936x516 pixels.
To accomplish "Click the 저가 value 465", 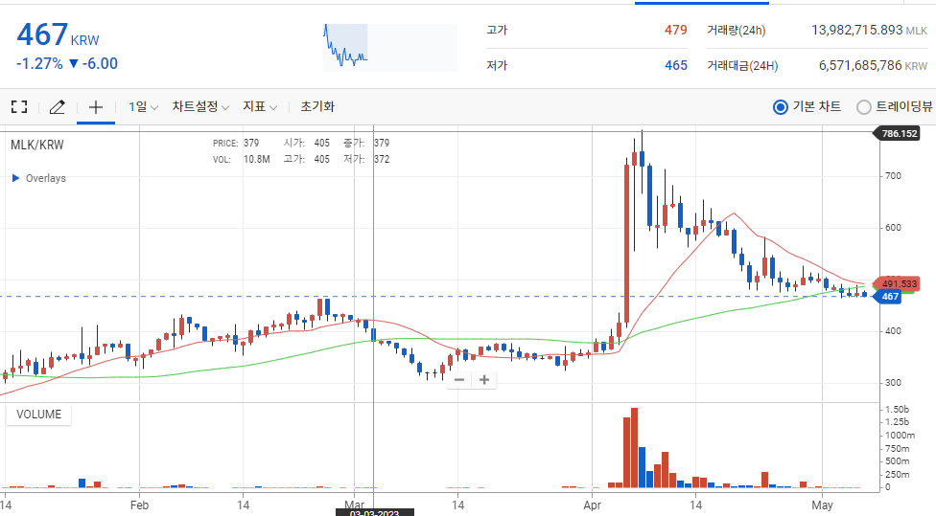I will 676,65.
